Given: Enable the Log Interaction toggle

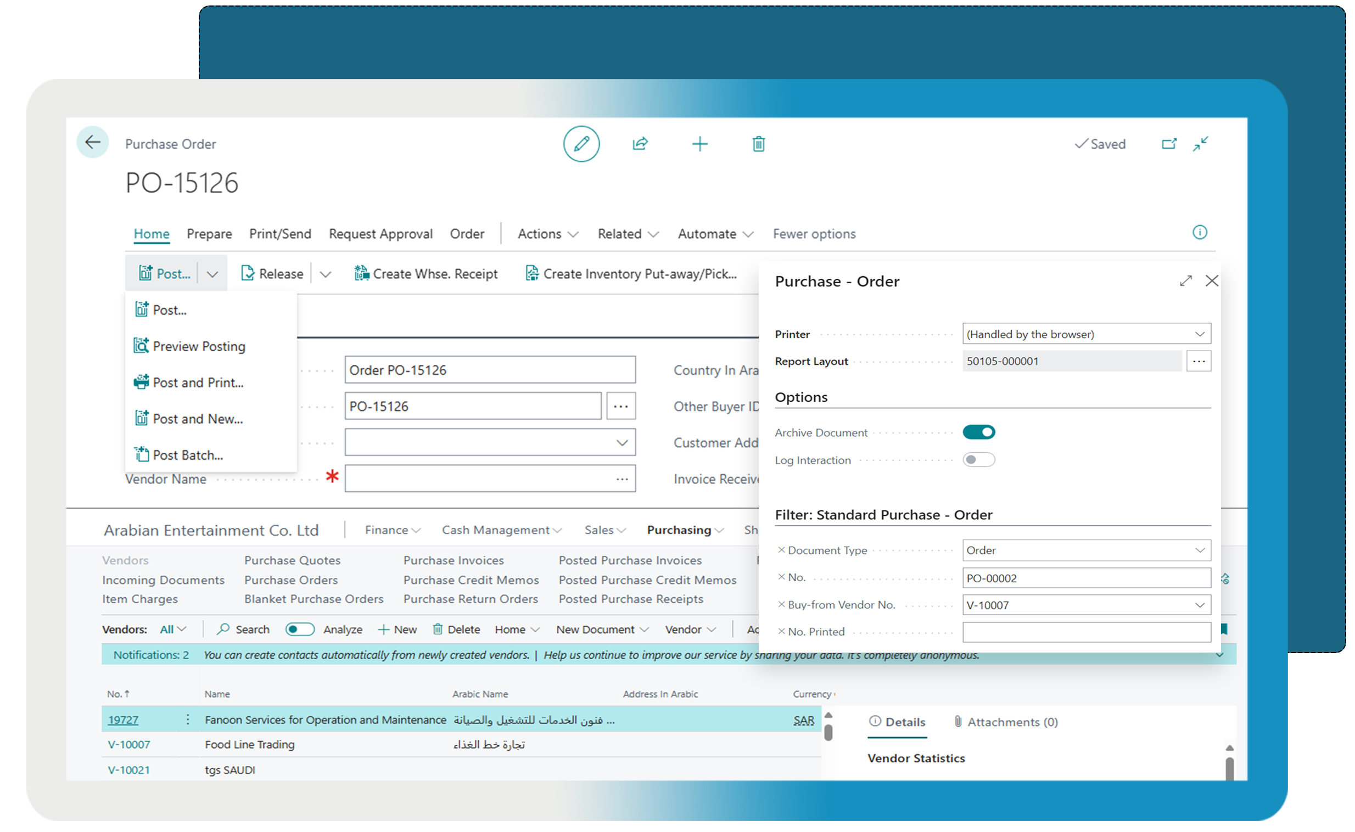Looking at the screenshot, I should [x=978, y=460].
